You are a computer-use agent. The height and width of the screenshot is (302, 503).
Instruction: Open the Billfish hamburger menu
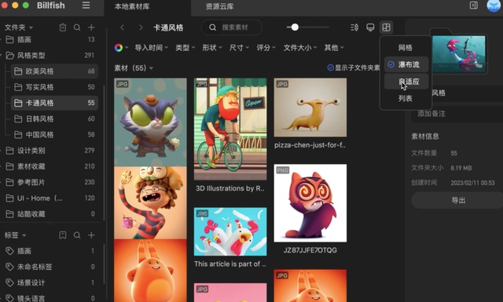tap(86, 5)
